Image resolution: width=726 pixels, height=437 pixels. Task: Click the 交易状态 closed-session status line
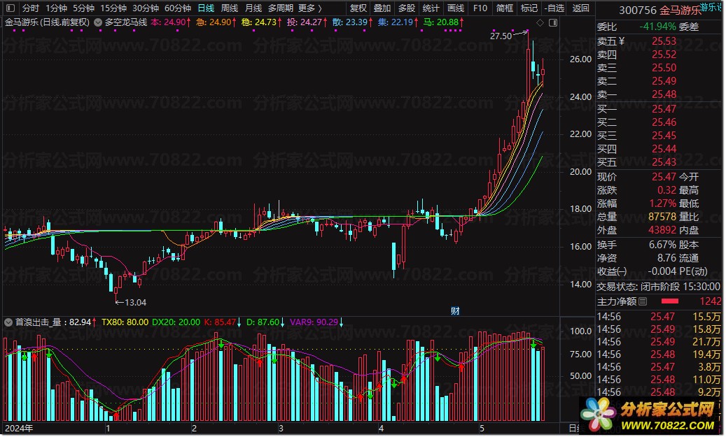(x=658, y=287)
